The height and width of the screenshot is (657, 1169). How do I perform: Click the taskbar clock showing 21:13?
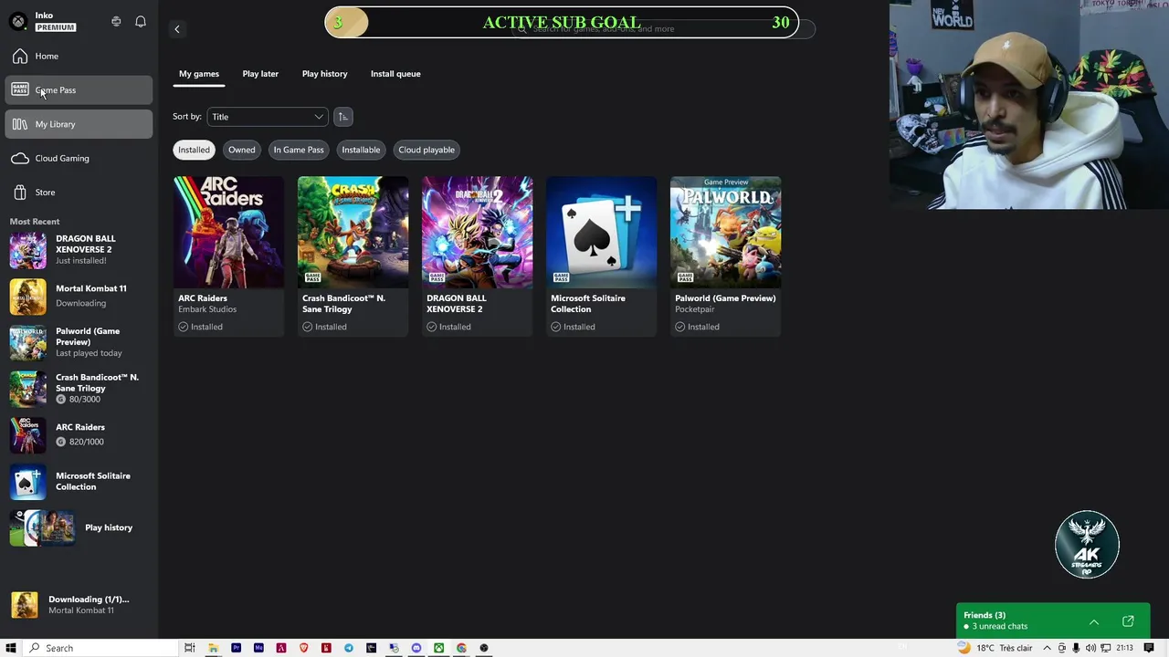(x=1124, y=648)
